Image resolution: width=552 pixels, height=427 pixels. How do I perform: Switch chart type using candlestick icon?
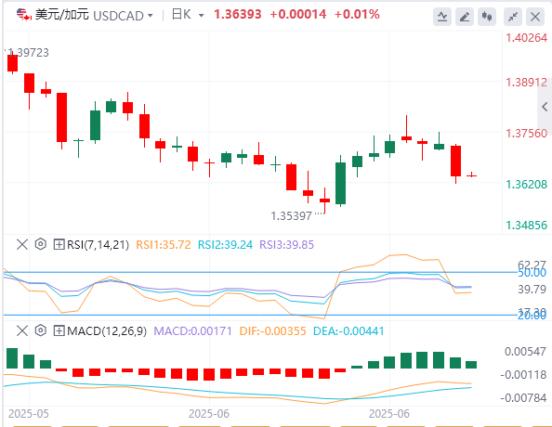point(487,17)
